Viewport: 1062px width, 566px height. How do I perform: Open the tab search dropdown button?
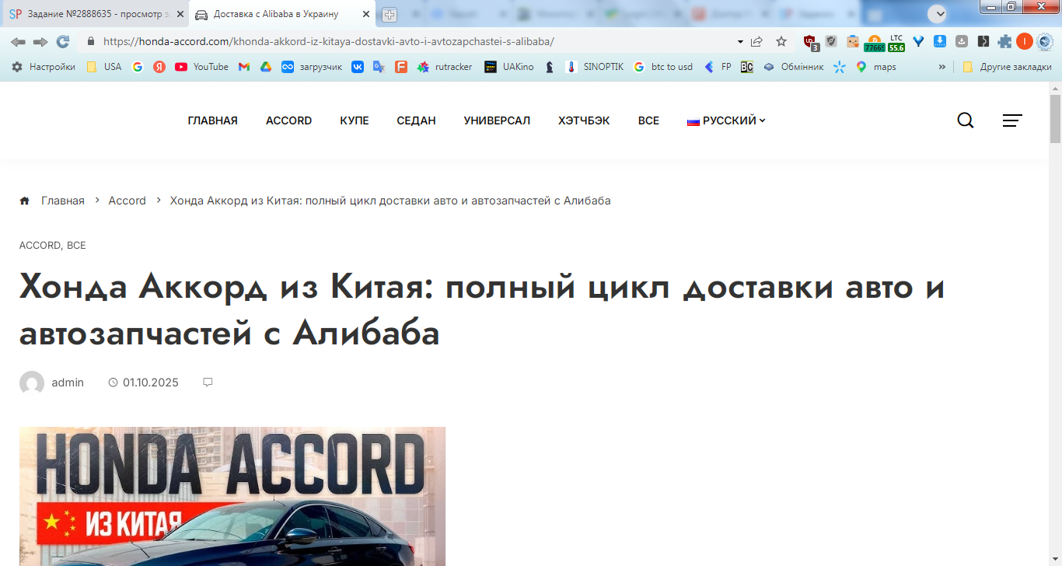point(938,13)
